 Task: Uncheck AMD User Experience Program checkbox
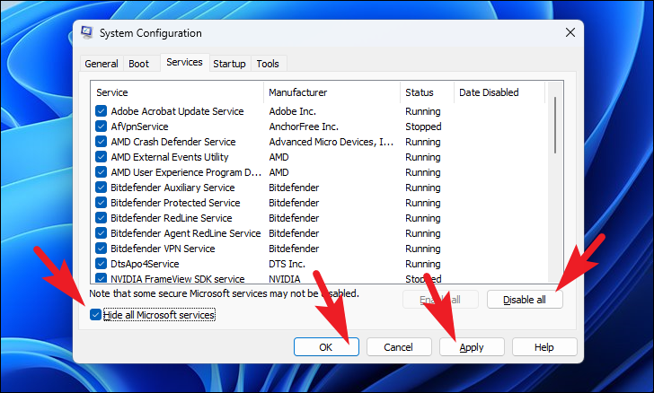[x=101, y=172]
